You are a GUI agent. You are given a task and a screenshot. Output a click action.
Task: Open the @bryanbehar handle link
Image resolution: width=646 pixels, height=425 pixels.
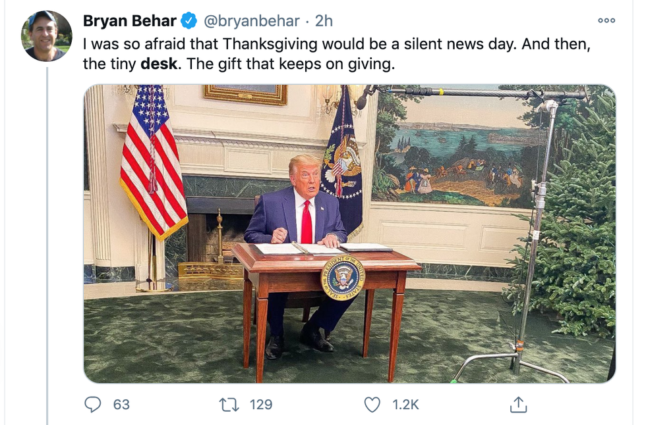tap(253, 21)
